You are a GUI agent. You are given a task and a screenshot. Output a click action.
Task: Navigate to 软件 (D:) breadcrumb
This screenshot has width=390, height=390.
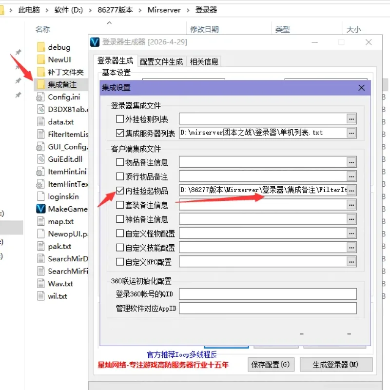pos(69,10)
